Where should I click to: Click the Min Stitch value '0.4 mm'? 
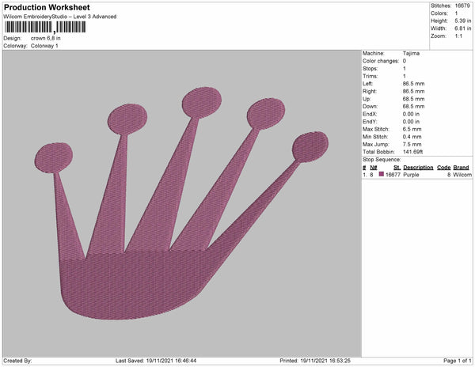point(412,137)
